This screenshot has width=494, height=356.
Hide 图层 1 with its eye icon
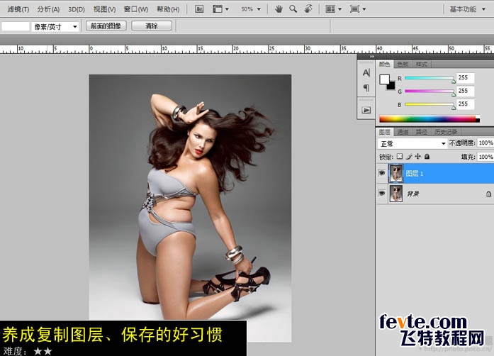pyautogui.click(x=382, y=173)
